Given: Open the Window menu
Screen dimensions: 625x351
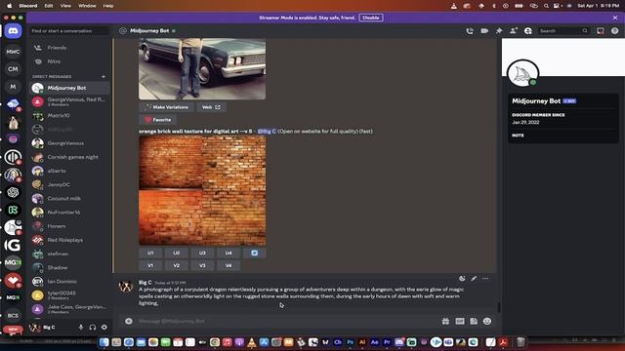Looking at the screenshot, I should [87, 6].
